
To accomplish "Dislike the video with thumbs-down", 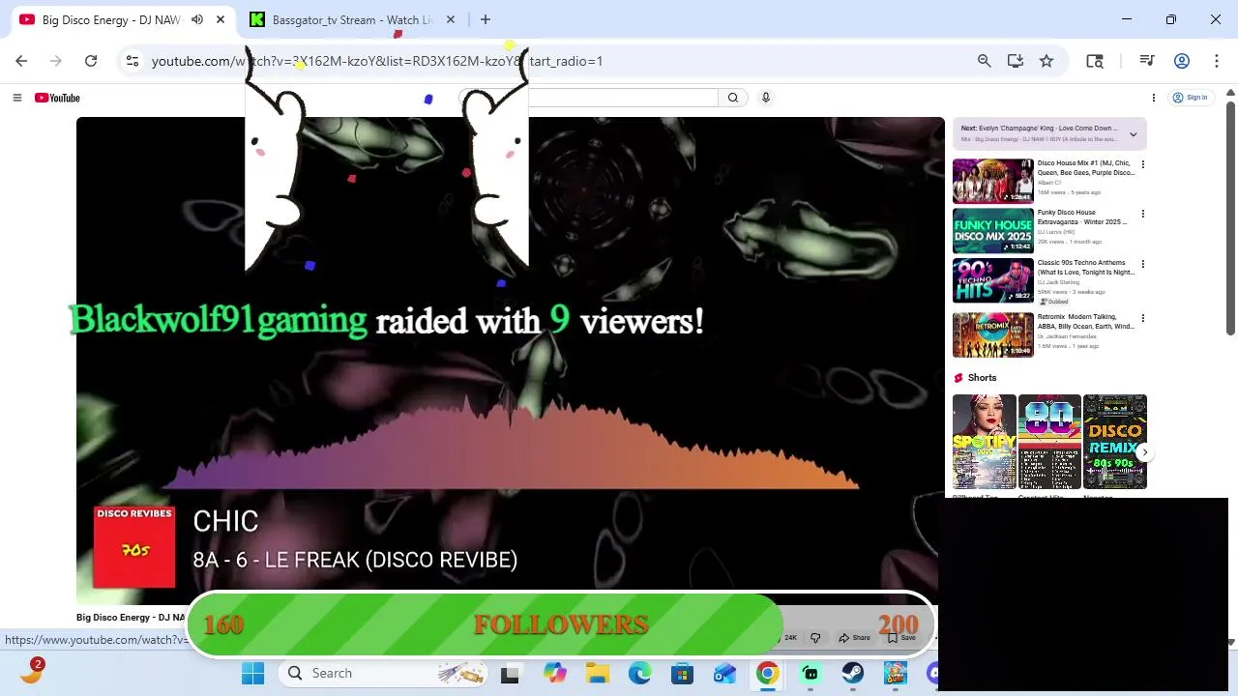I will pos(815,638).
